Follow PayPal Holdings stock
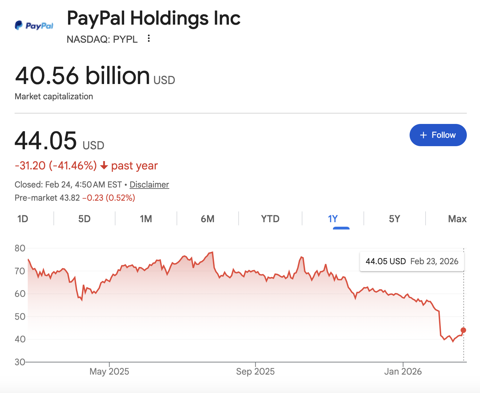The width and height of the screenshot is (480, 393). (438, 135)
